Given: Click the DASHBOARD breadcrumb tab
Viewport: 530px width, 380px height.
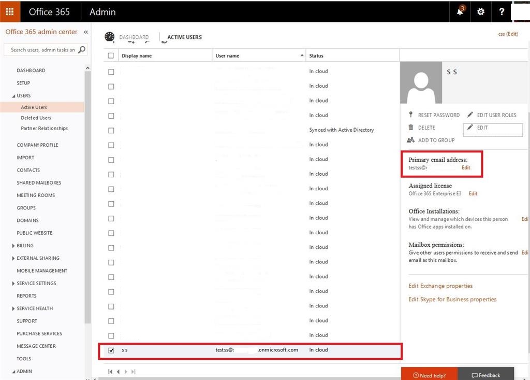Looking at the screenshot, I should 134,37.
